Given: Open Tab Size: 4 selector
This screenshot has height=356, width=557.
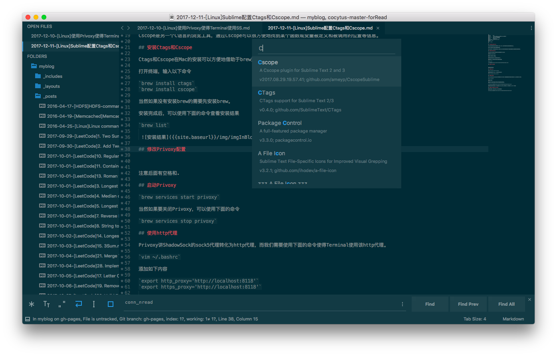Looking at the screenshot, I should (x=475, y=319).
